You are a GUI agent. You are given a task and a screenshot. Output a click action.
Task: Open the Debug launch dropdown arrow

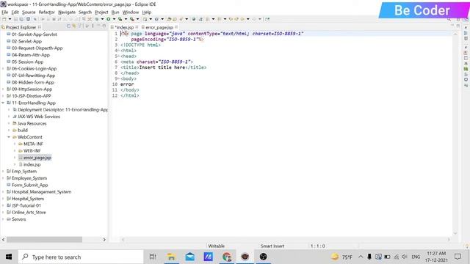pos(102,19)
